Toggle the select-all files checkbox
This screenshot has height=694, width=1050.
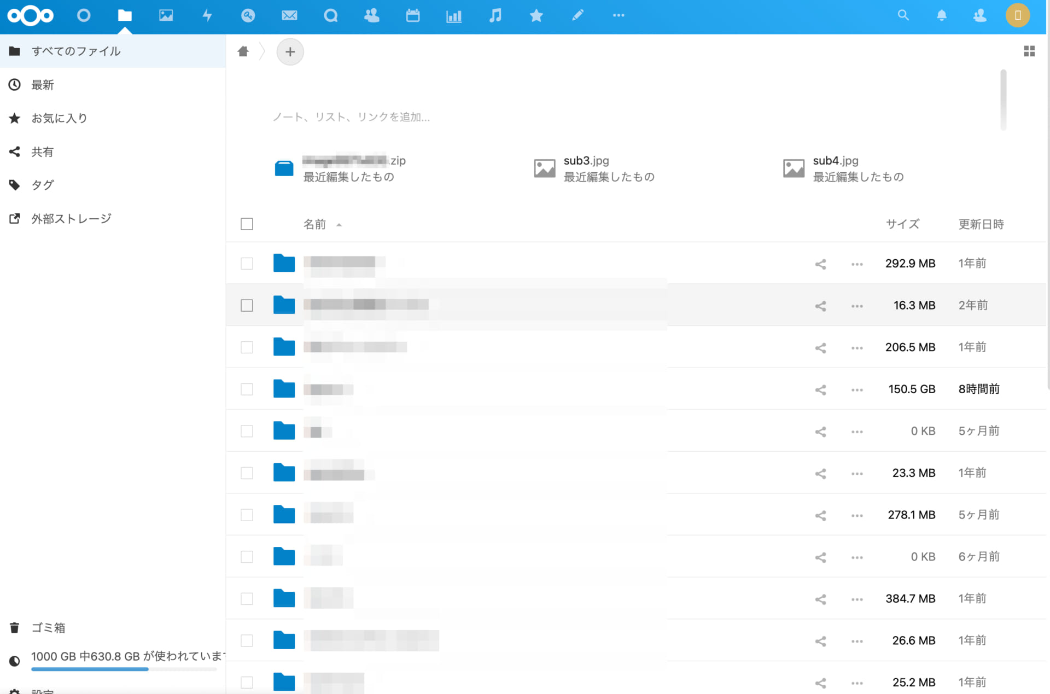tap(247, 224)
